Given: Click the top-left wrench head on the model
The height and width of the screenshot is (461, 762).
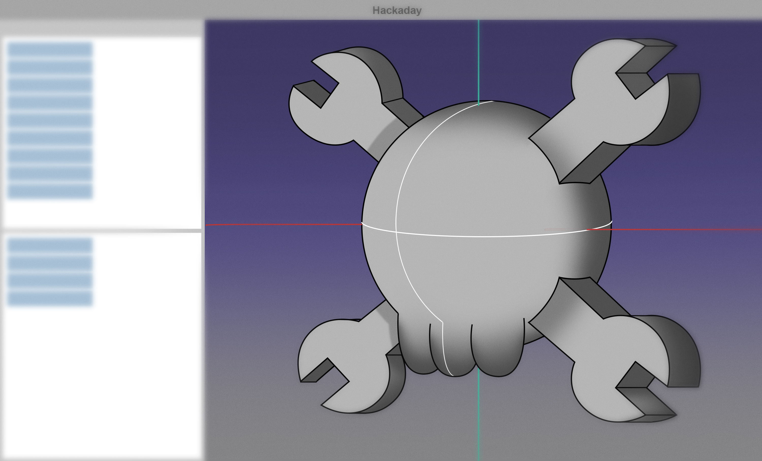Looking at the screenshot, I should click(x=350, y=105).
